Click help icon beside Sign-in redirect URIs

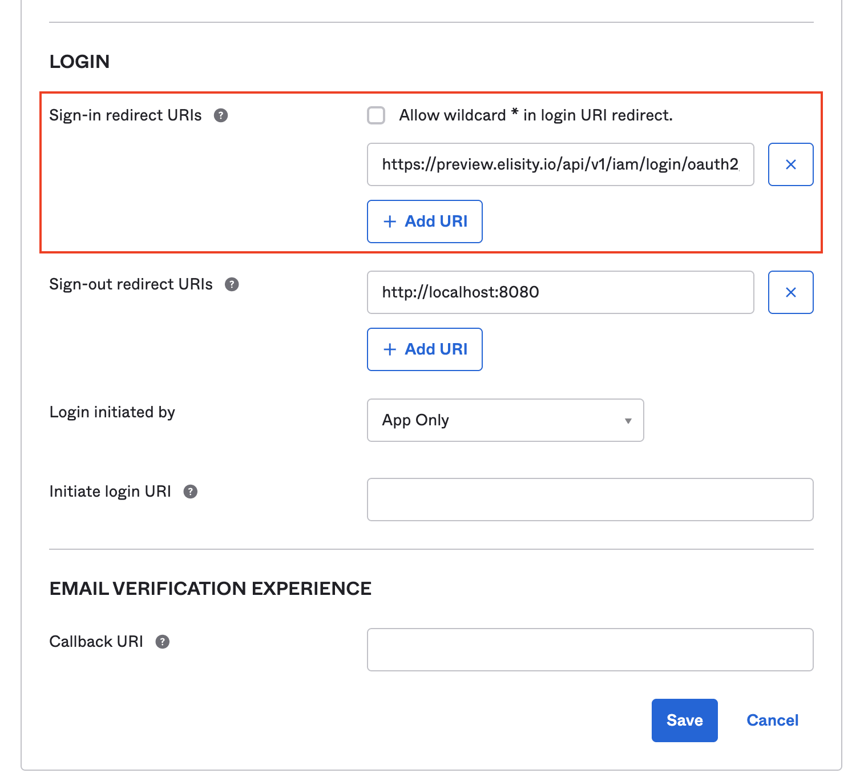[x=221, y=115]
